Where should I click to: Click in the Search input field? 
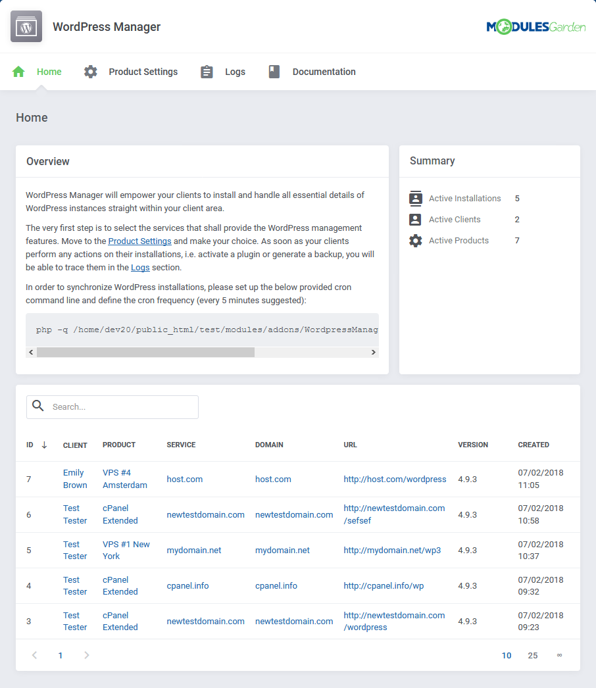(112, 407)
